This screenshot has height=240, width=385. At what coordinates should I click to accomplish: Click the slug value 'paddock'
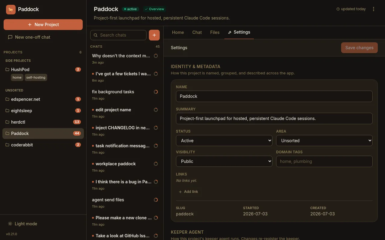[185, 214]
